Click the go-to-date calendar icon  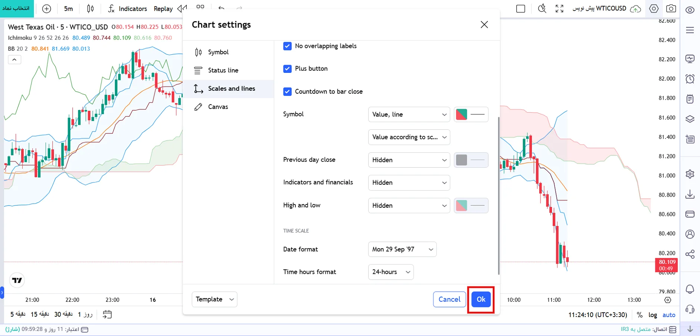tap(107, 314)
